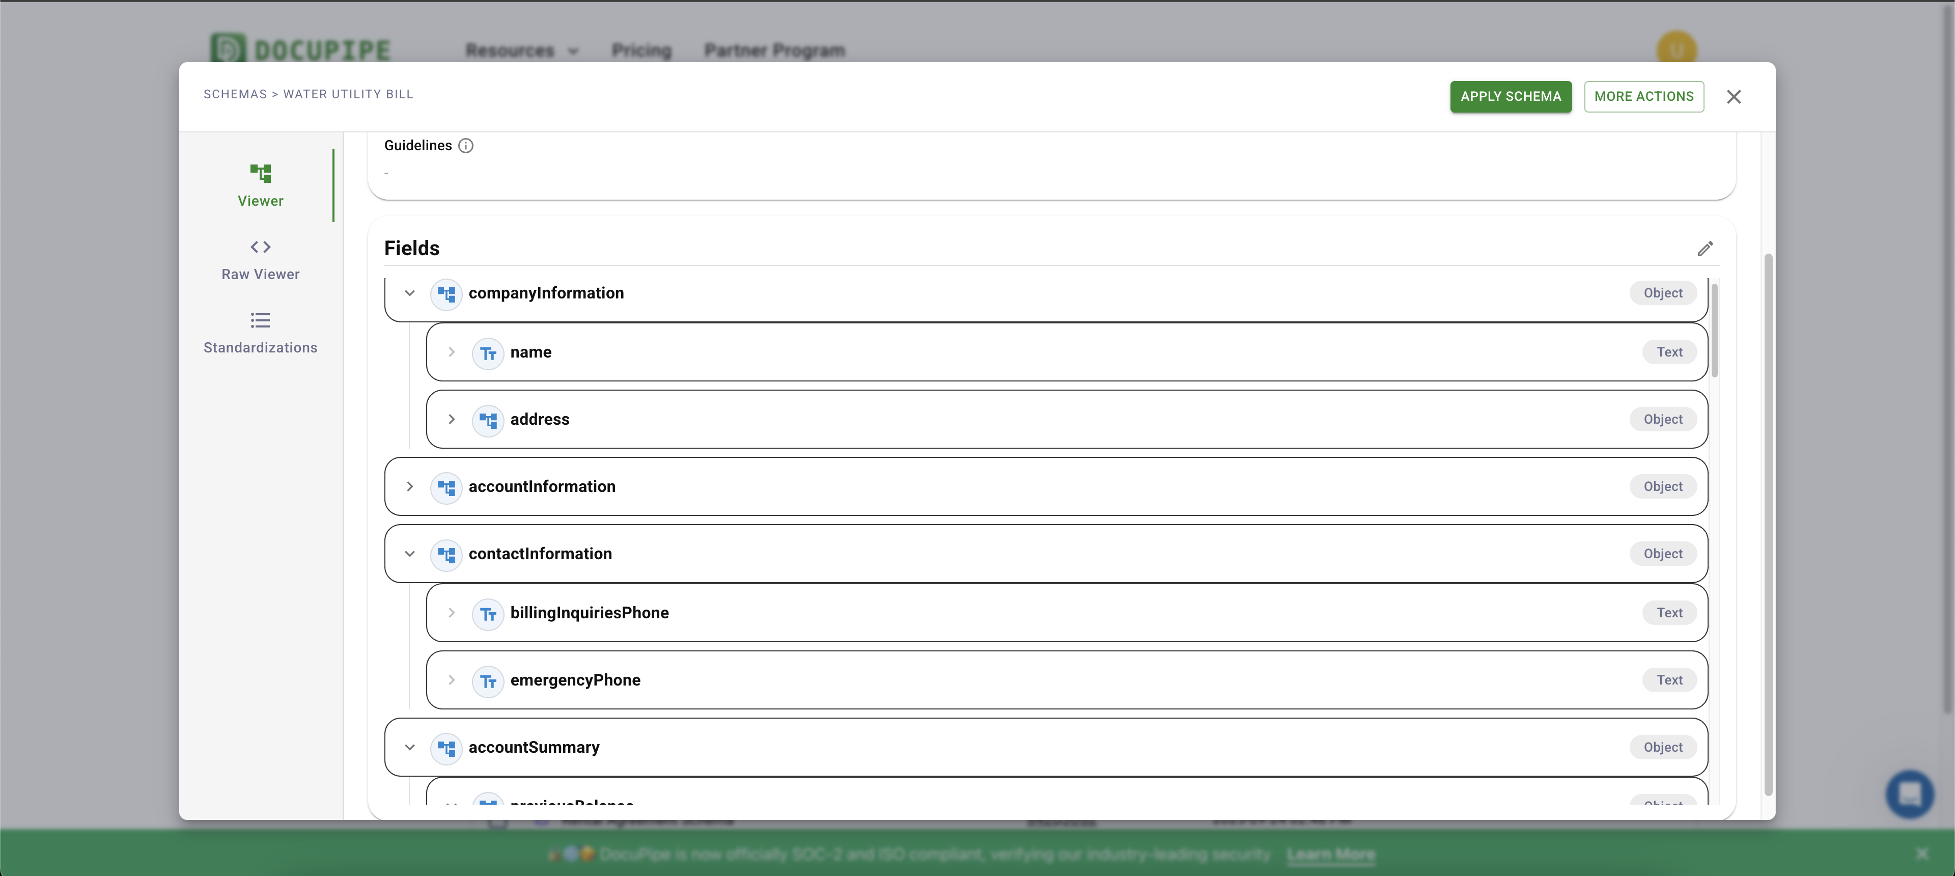The height and width of the screenshot is (876, 1955).
Task: Click the object icon beside address field
Action: point(488,420)
